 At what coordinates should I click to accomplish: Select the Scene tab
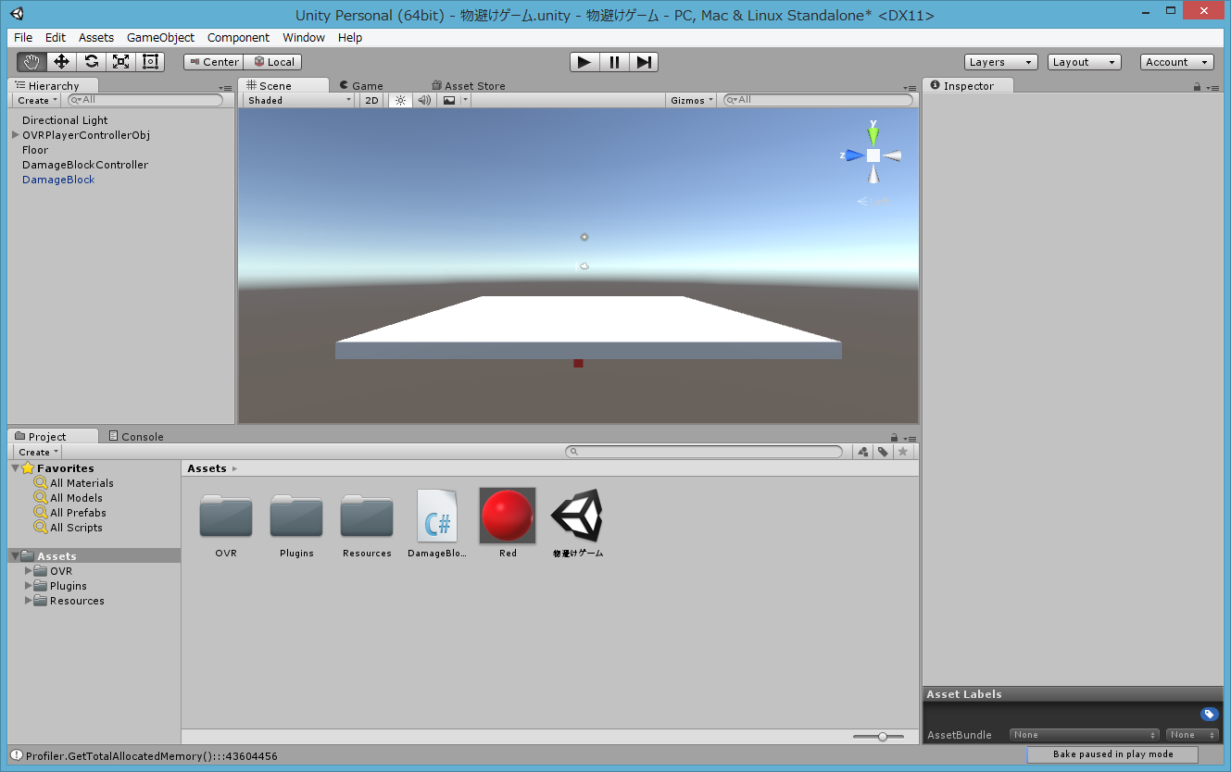coord(283,85)
